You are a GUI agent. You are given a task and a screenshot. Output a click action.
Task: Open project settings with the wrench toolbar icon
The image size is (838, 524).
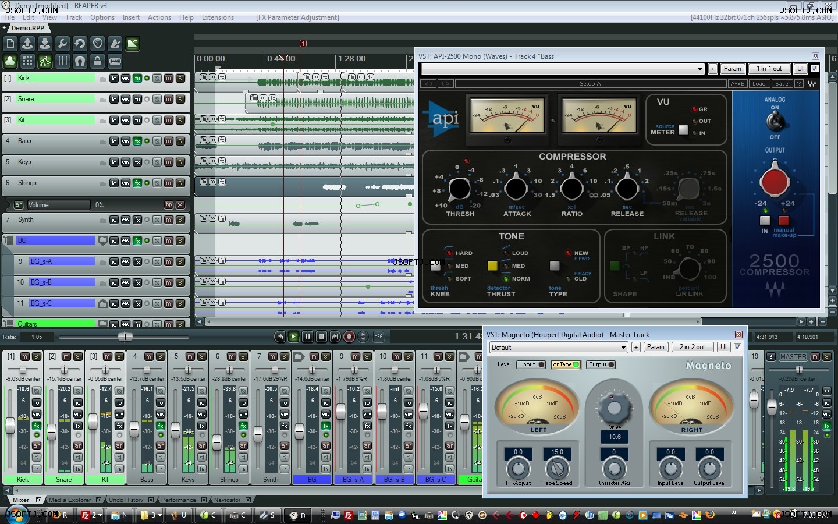[x=63, y=44]
